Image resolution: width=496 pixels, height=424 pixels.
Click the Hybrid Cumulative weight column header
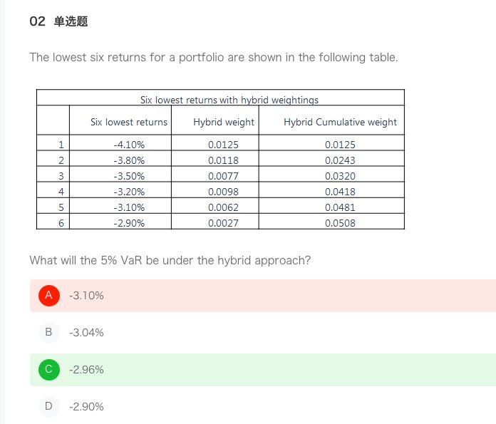click(x=340, y=122)
